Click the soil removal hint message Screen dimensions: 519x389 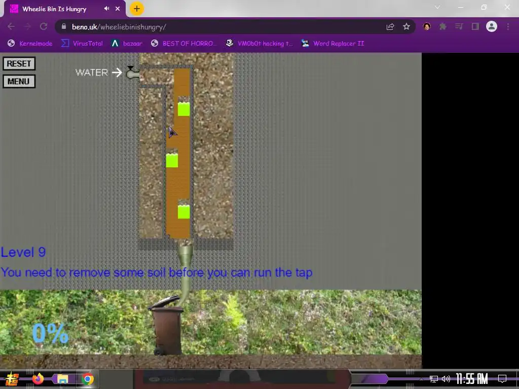click(x=157, y=273)
